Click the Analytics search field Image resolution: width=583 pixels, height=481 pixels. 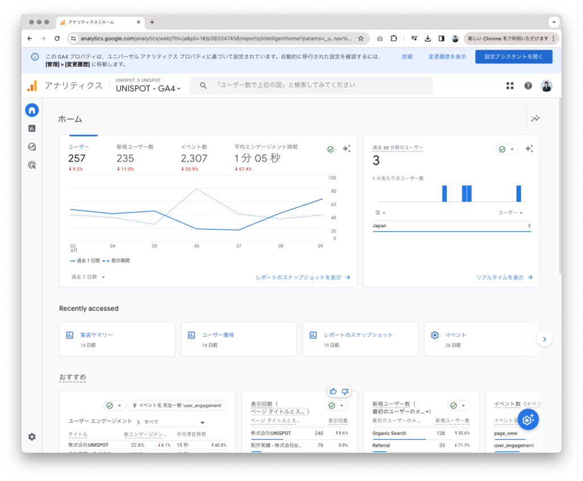point(311,85)
